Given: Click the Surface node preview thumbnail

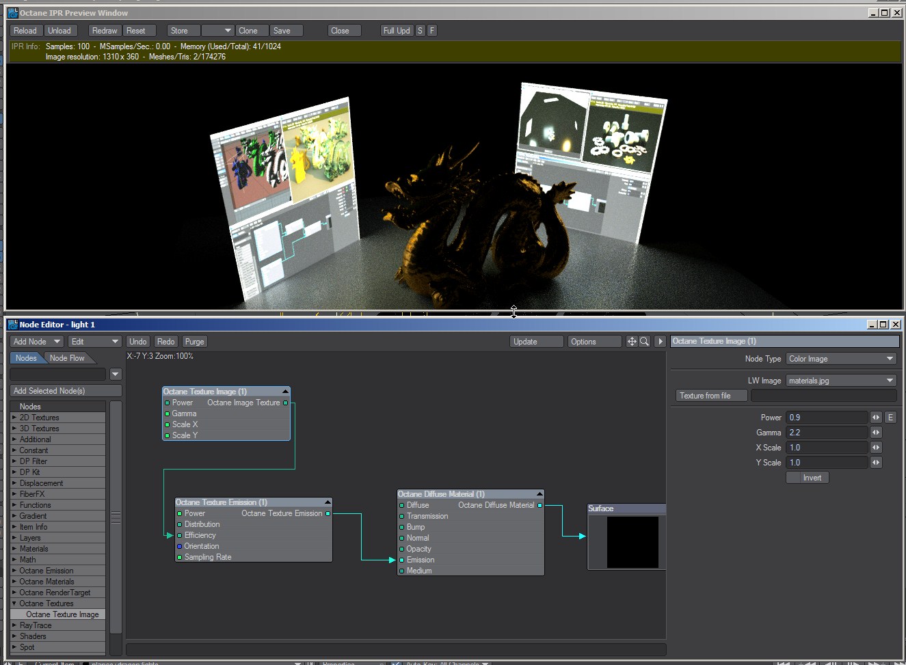Looking at the screenshot, I should pyautogui.click(x=632, y=542).
